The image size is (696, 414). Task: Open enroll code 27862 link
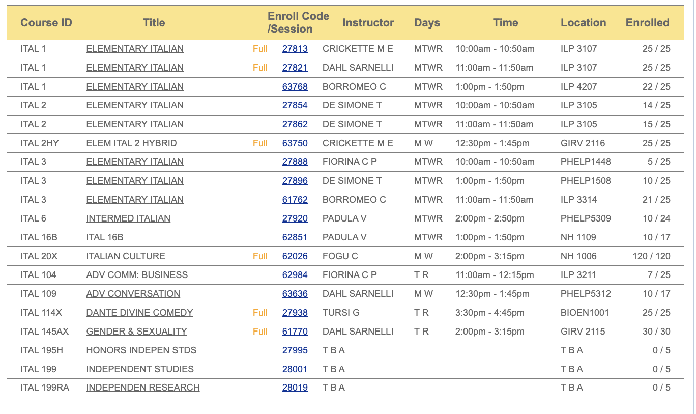295,124
